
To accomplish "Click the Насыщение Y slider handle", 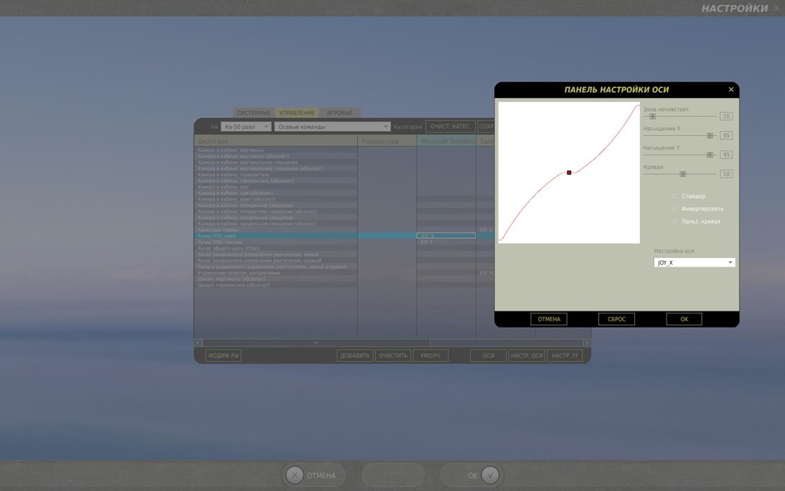I will pos(710,155).
